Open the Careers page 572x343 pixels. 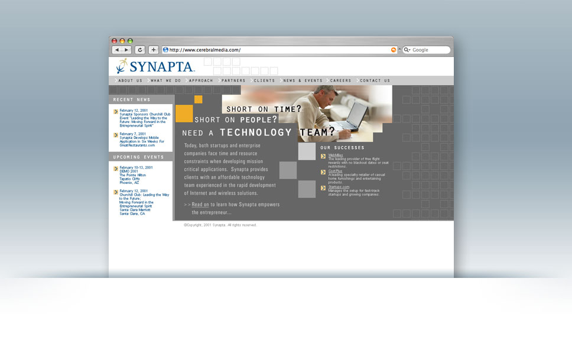click(x=340, y=80)
